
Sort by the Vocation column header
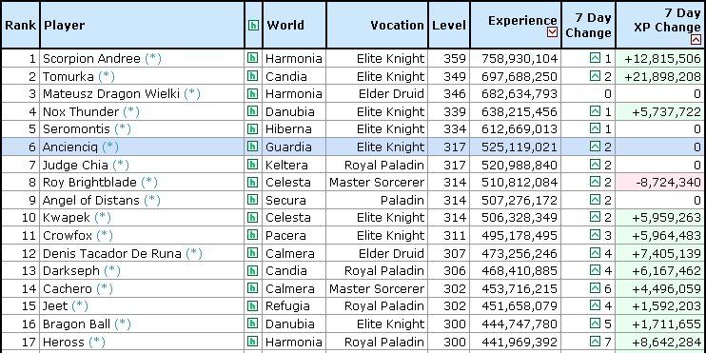397,25
